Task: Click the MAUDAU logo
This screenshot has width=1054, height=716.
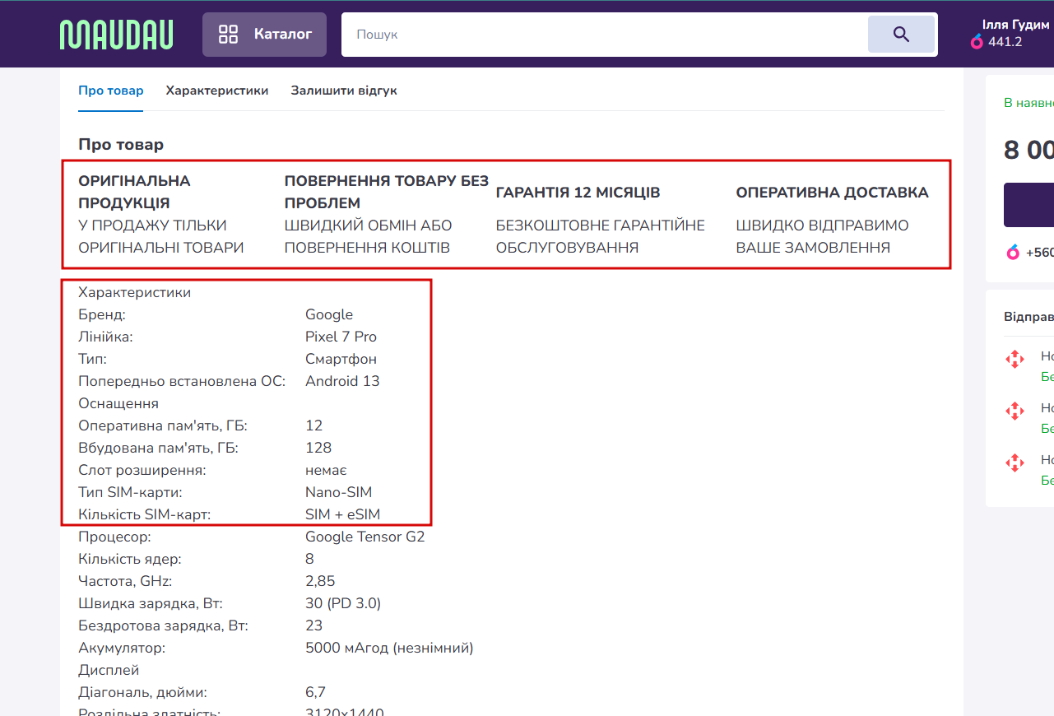Action: click(117, 34)
